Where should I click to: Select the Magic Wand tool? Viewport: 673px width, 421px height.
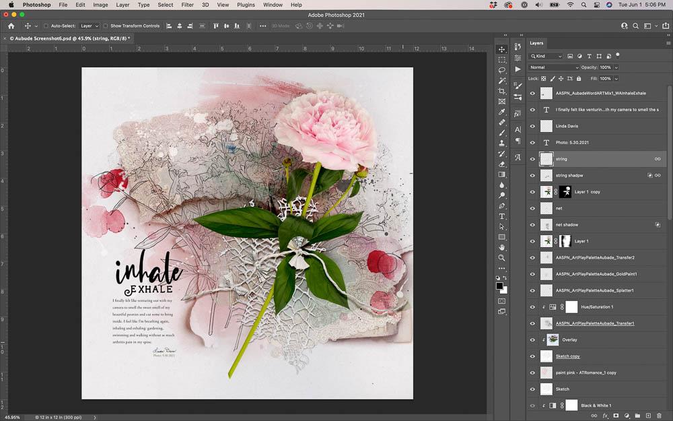tap(502, 81)
